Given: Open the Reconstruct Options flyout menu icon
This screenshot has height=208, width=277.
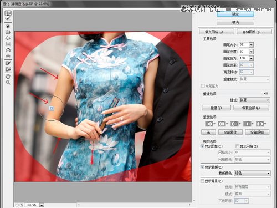Looking at the screenshot, I should [x=266, y=93].
